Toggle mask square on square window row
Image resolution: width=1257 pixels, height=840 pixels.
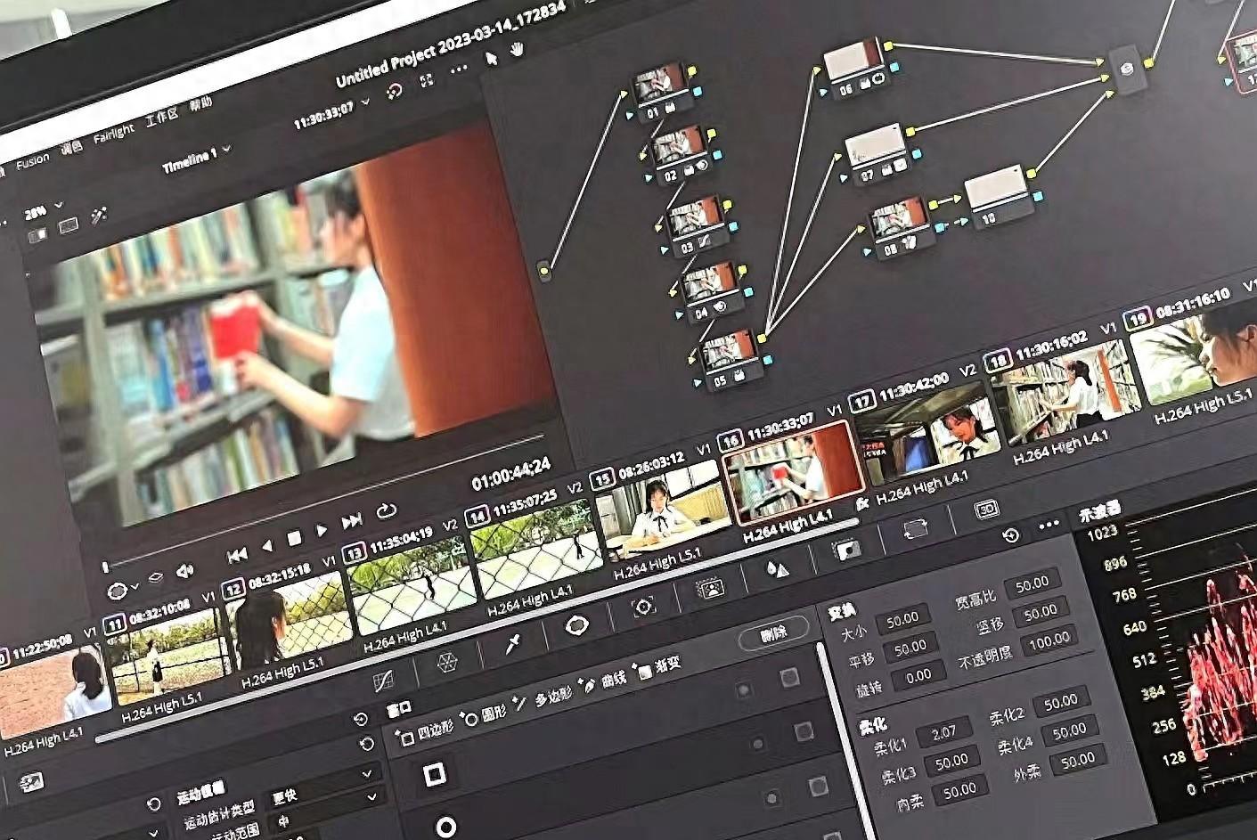point(789,678)
